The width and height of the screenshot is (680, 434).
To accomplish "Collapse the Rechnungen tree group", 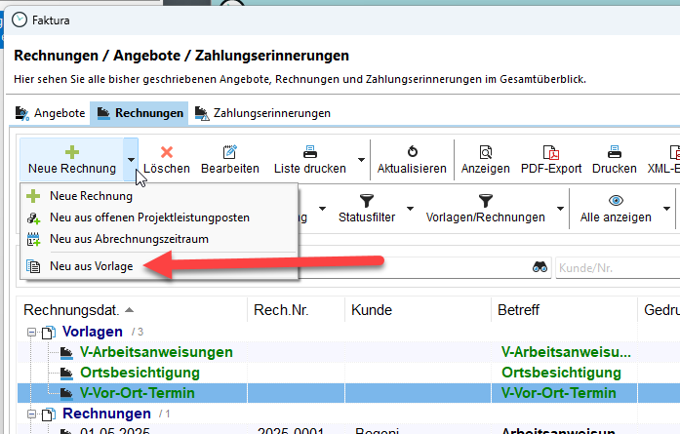I will 31,414.
